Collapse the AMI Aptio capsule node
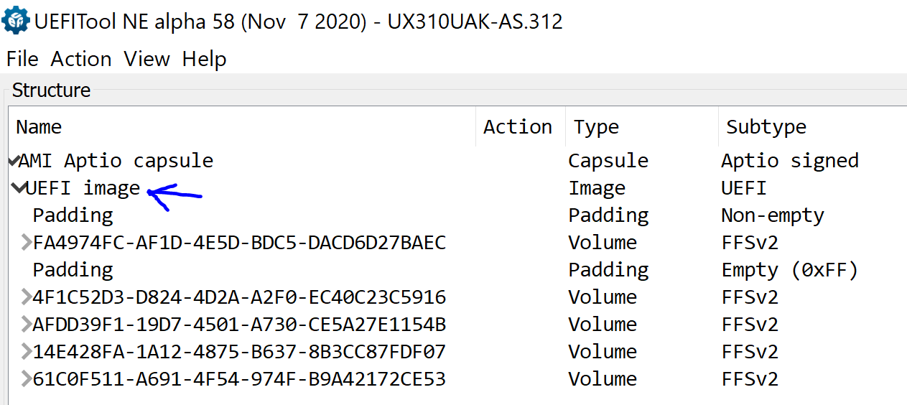Screen dimensions: 907x405 point(14,161)
